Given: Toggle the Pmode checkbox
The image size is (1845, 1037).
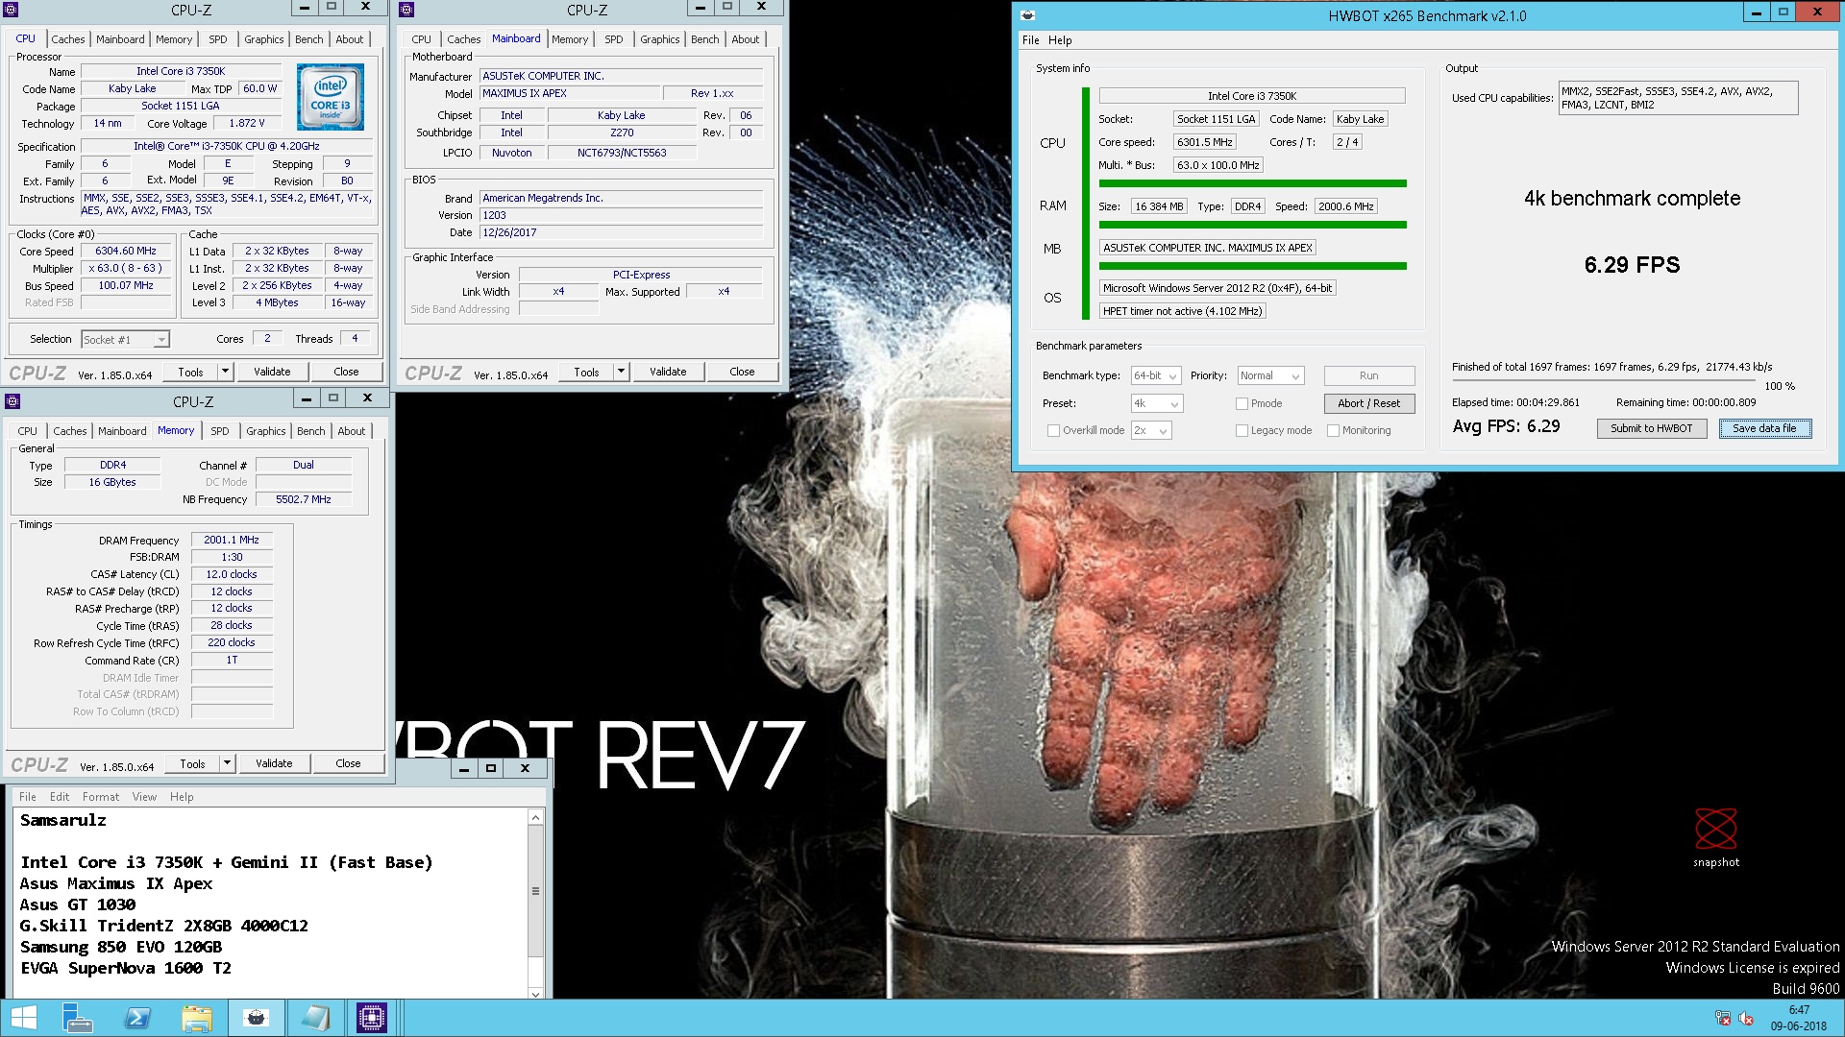Looking at the screenshot, I should pos(1242,404).
